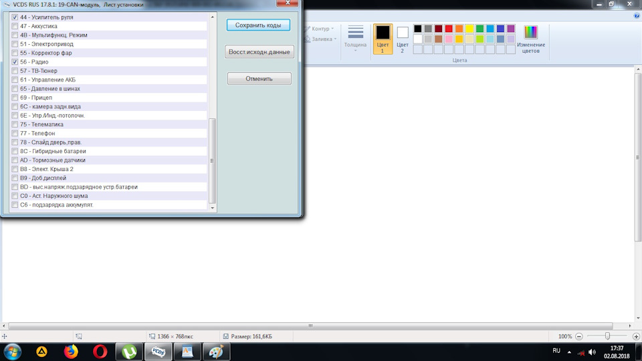Open the Заливка dropdown in Paint
The image size is (642, 361).
tap(321, 39)
